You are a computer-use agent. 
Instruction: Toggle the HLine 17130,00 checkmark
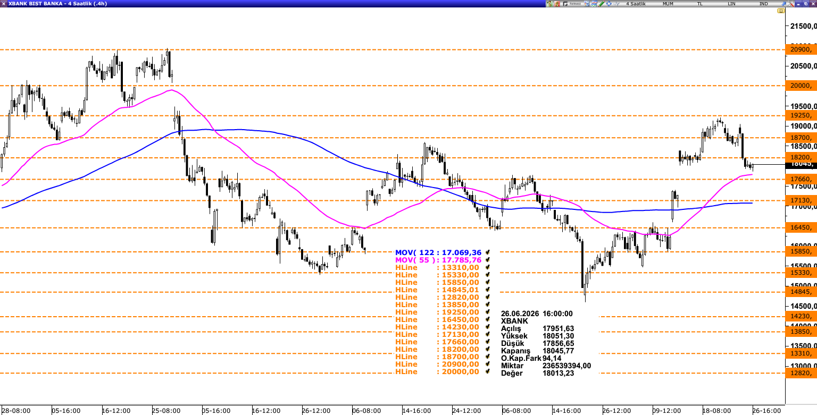[x=487, y=335]
